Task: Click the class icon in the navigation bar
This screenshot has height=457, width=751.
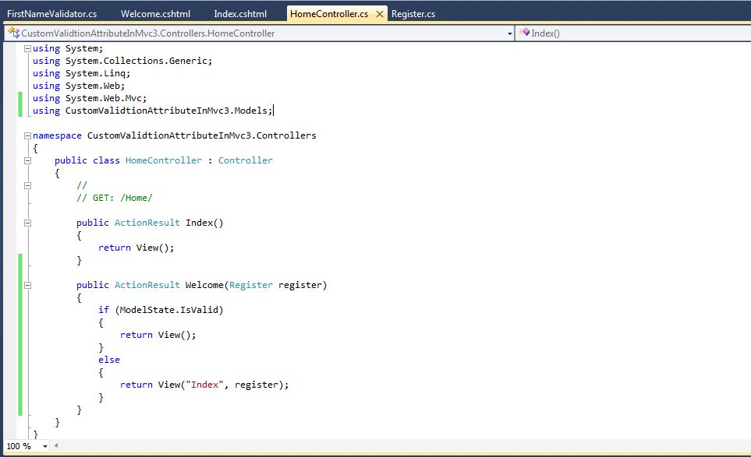Action: [x=12, y=33]
